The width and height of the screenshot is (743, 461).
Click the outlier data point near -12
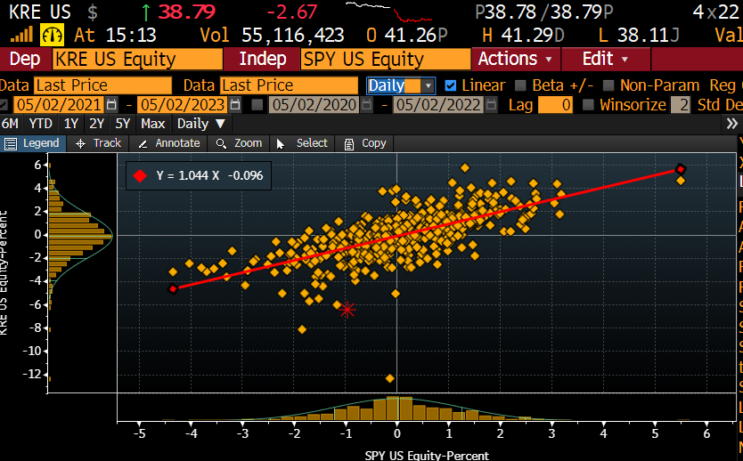tap(389, 378)
